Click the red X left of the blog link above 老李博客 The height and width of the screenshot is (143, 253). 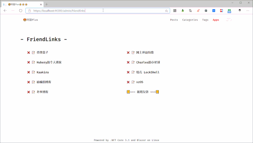pos(29,82)
